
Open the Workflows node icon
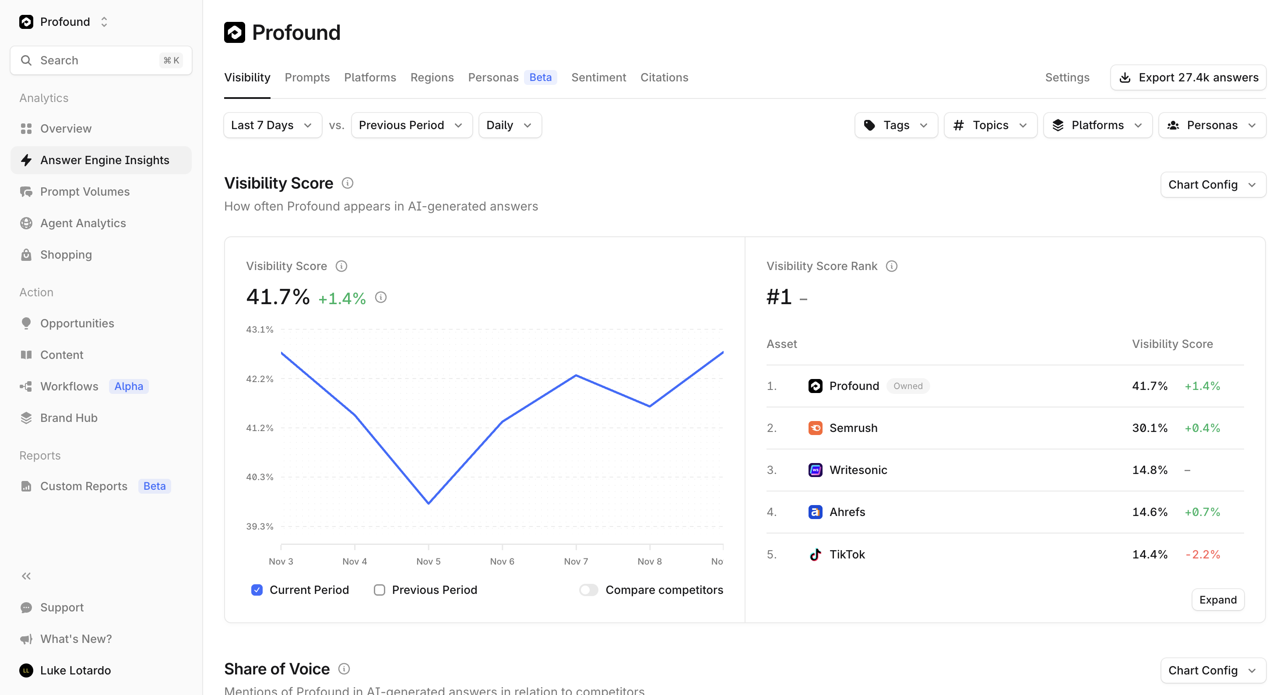pyautogui.click(x=26, y=386)
